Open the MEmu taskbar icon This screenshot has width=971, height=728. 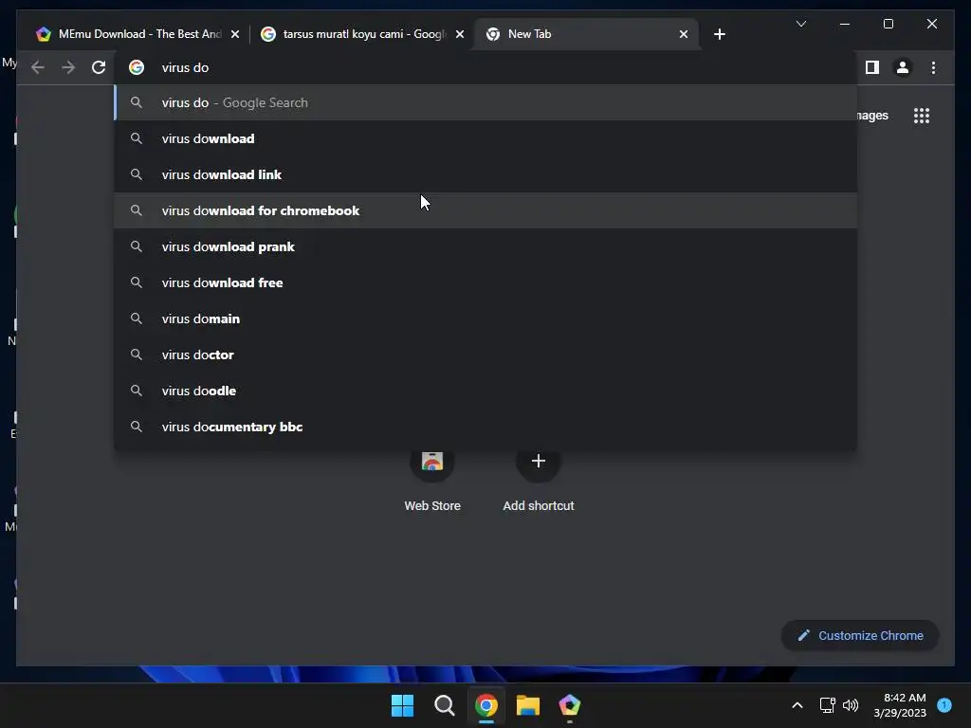569,705
